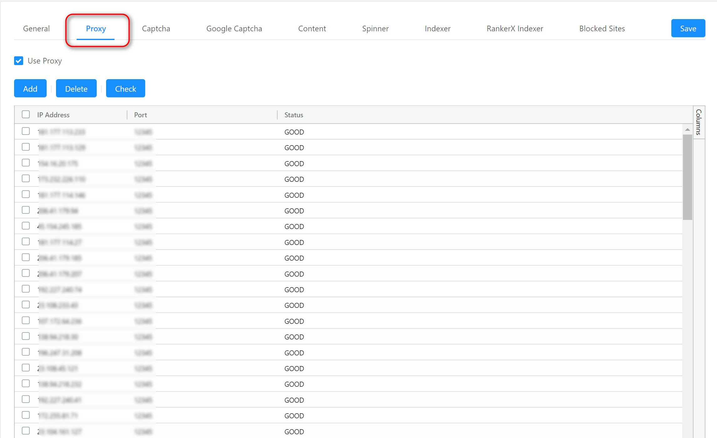Switch to the Spinner tab
The image size is (717, 438).
(x=375, y=28)
